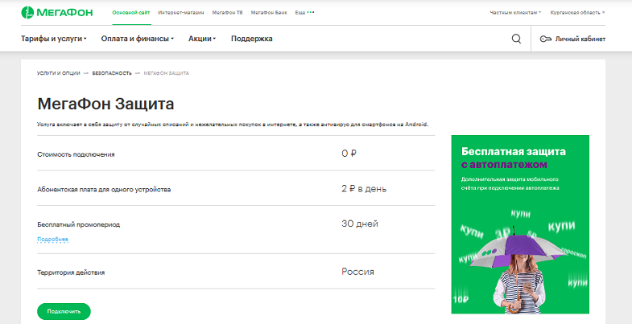Expand the Еще menu

304,13
